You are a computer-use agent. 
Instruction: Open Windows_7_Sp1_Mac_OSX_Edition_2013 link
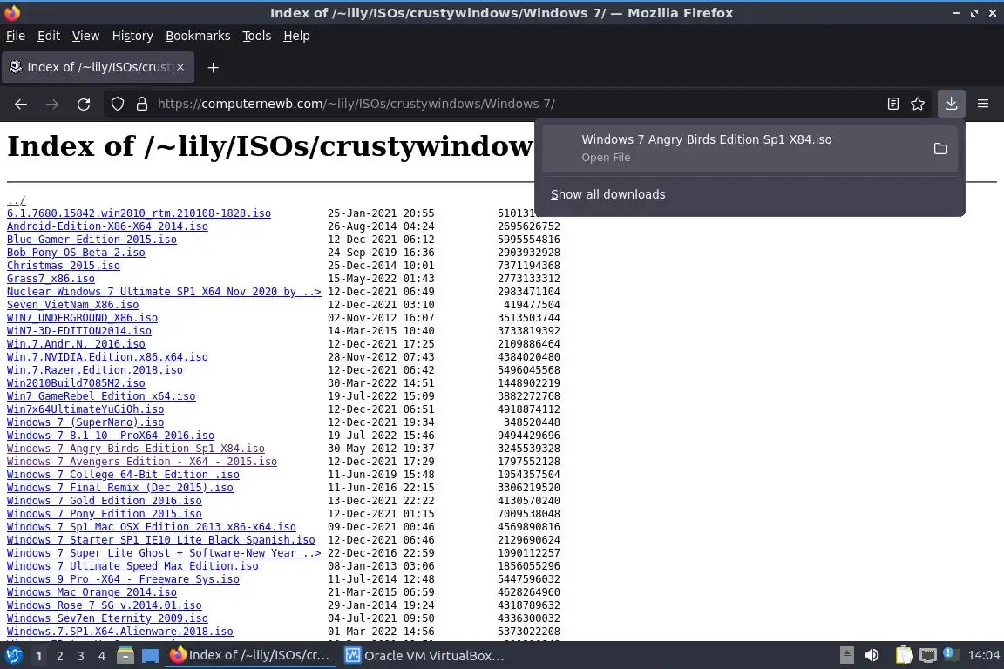(151, 527)
